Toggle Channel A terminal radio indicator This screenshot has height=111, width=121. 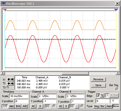[x=54, y=106]
